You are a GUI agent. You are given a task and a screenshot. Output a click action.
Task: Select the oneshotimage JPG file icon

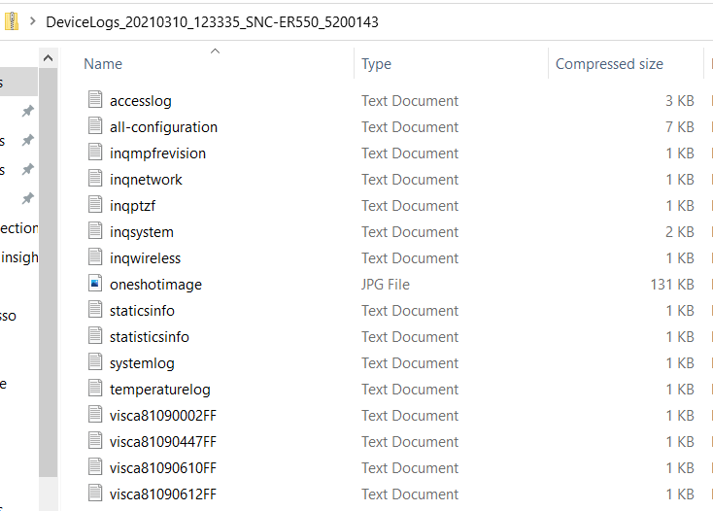click(x=94, y=284)
